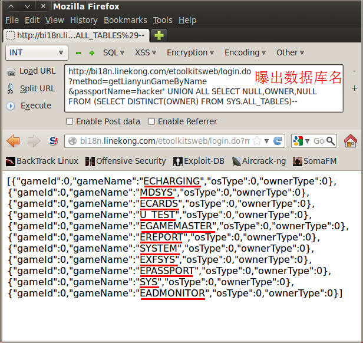Image resolution: width=363 pixels, height=343 pixels.
Task: Click the BackTrack Linux bookmark icon
Action: pos(11,161)
